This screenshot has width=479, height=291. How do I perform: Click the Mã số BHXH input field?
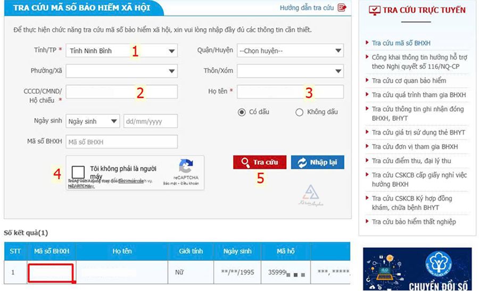[121, 142]
